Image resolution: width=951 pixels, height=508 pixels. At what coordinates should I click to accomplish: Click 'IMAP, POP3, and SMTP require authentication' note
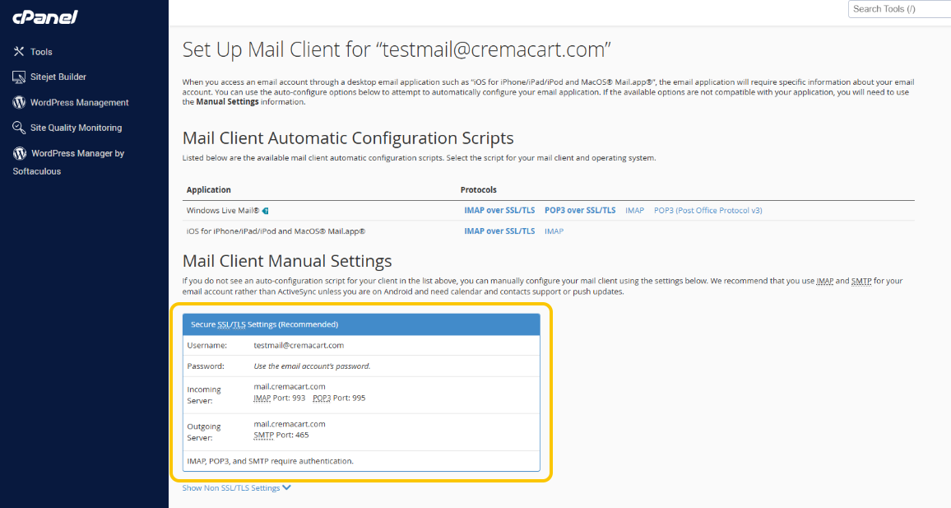point(271,461)
